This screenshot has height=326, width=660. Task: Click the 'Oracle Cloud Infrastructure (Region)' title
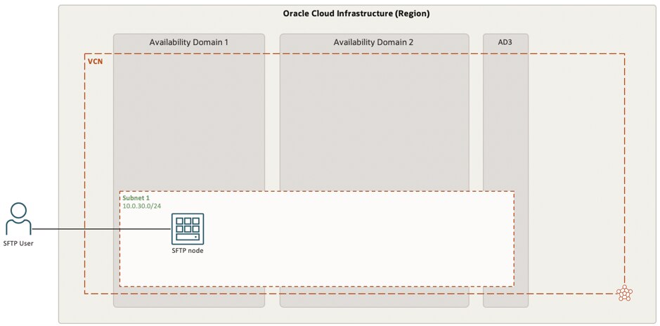[356, 13]
